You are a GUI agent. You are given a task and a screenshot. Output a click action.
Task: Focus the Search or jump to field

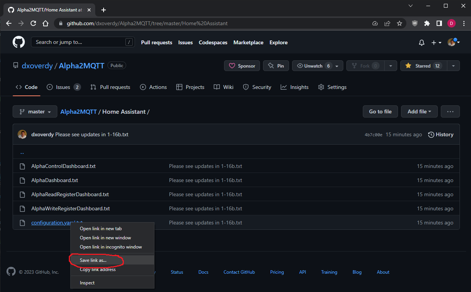[83, 42]
